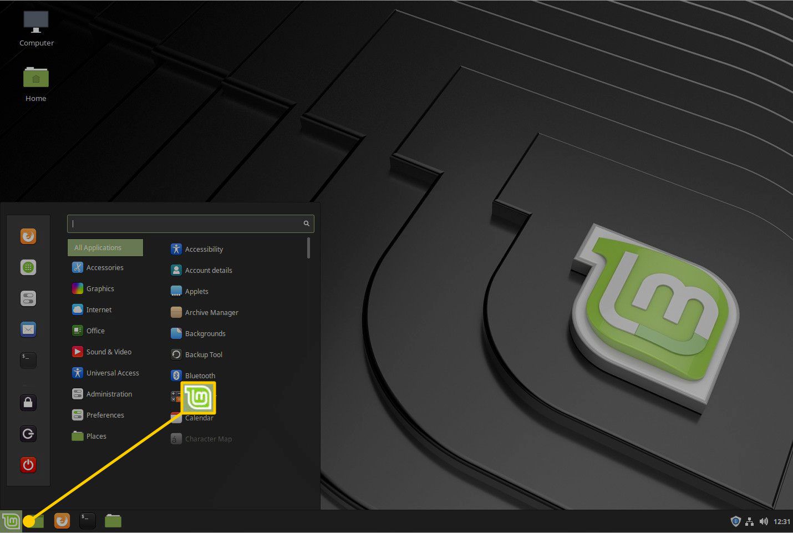Viewport: 793px width, 533px height.
Task: Open Firefox from the menu favorites sidebar
Action: 28,236
